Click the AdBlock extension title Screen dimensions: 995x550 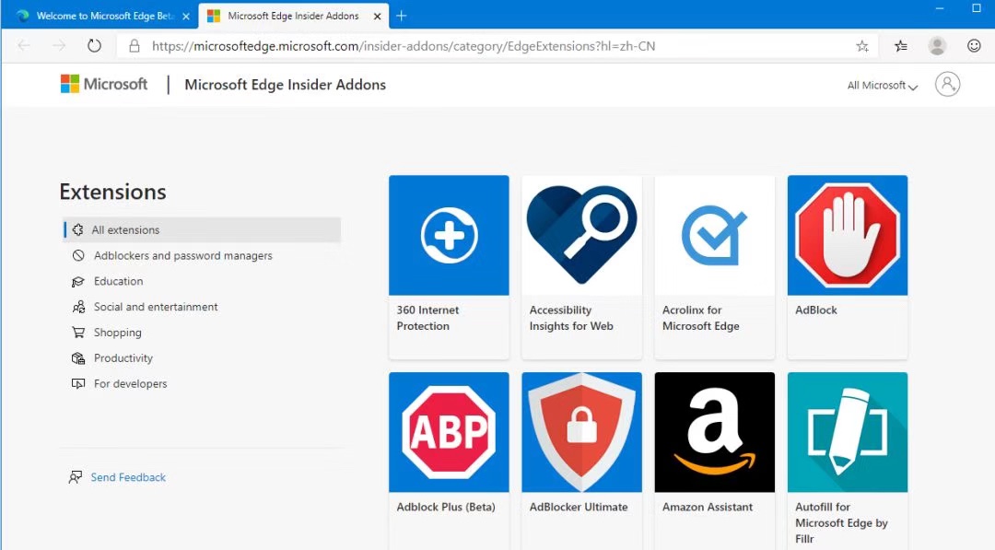click(816, 310)
